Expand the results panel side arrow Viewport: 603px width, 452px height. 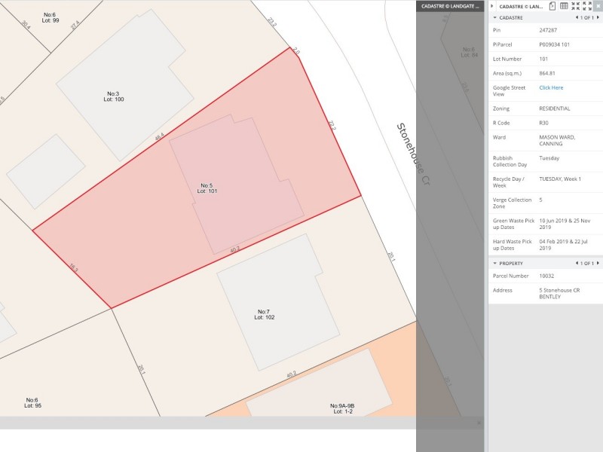pos(492,6)
